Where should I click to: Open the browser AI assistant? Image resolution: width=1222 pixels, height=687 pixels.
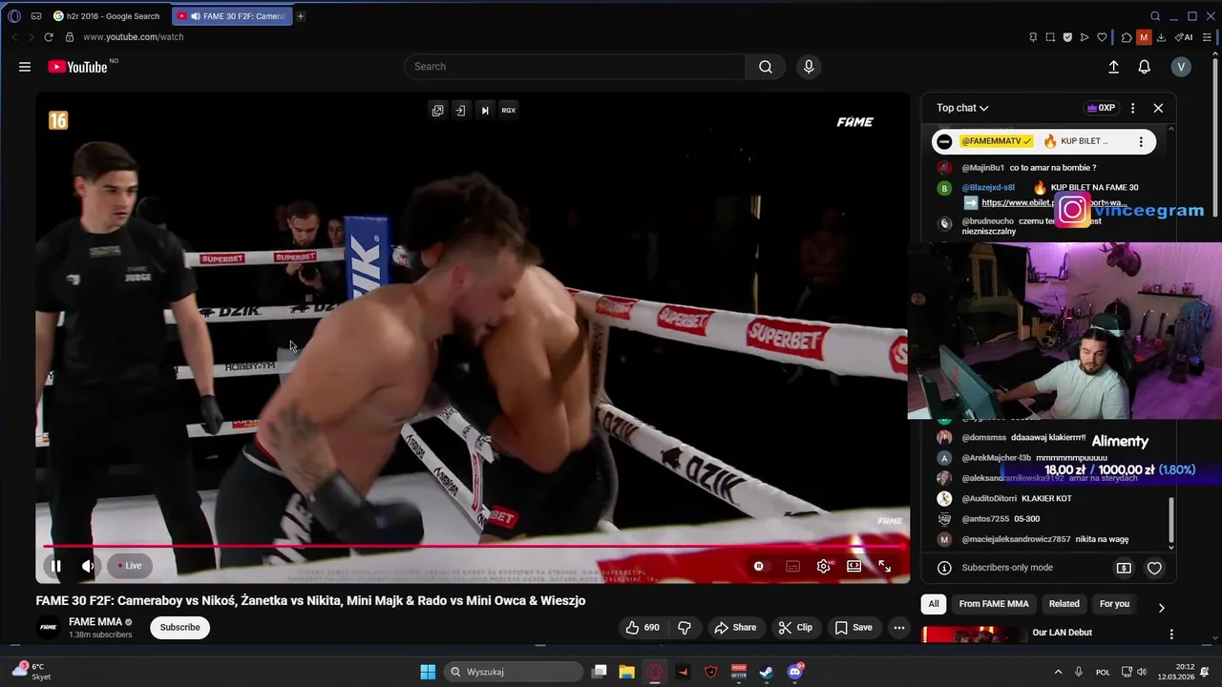[x=1184, y=37]
